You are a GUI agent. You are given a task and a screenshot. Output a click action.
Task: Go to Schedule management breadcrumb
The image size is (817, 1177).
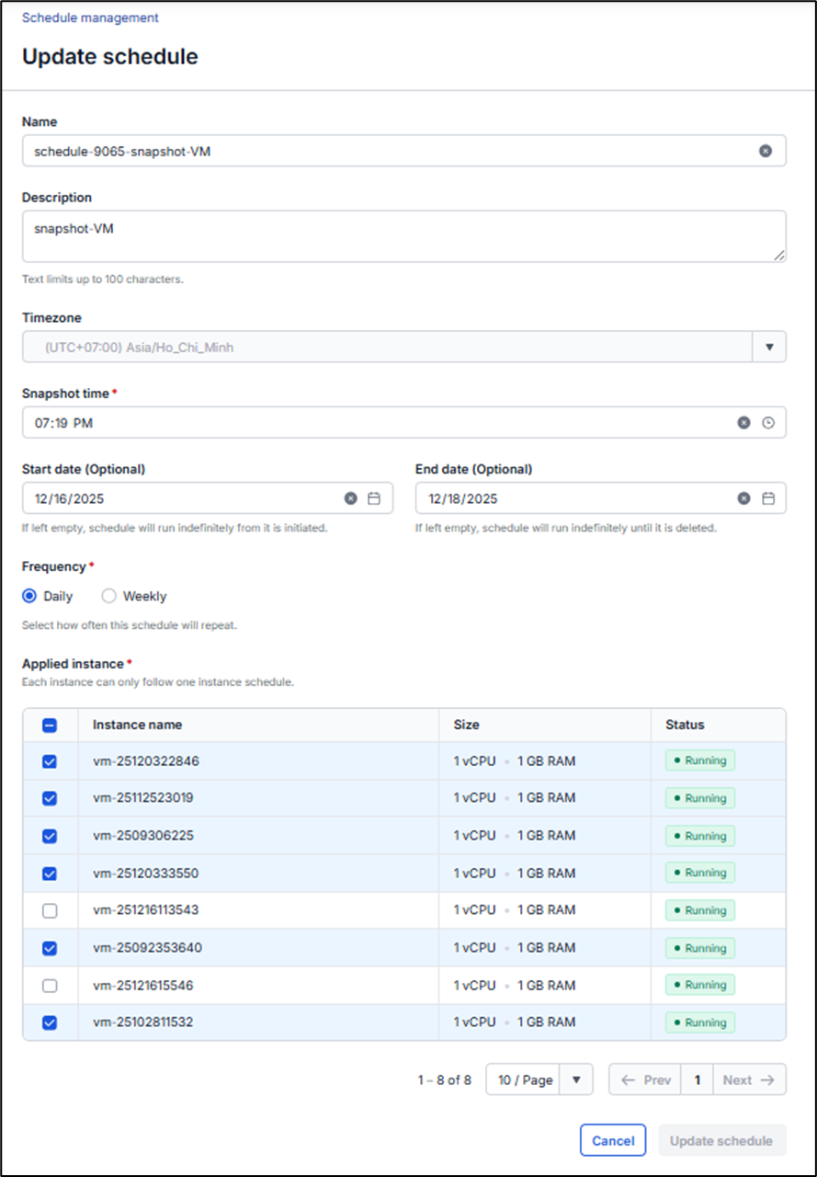coord(90,17)
